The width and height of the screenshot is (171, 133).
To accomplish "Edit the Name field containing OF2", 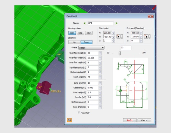I will click(x=101, y=23).
